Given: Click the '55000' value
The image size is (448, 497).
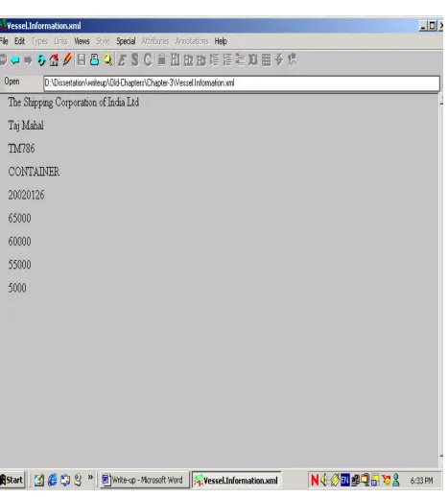Looking at the screenshot, I should click(x=19, y=265).
